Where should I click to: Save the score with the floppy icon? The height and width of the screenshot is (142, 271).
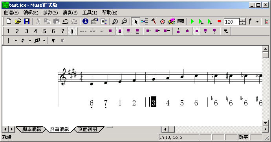[x=27, y=22]
